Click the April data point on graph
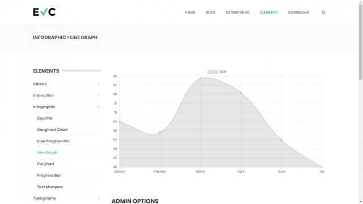This screenshot has width=363, height=204. click(240, 93)
